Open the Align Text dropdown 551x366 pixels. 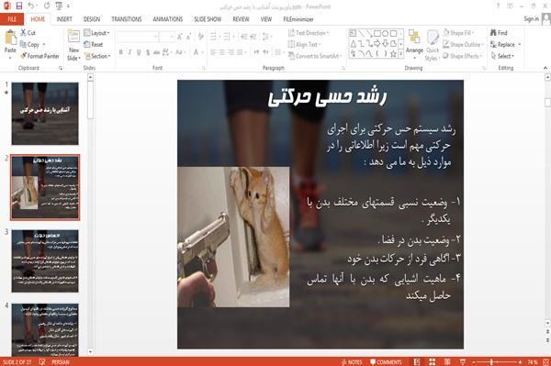[x=305, y=45]
